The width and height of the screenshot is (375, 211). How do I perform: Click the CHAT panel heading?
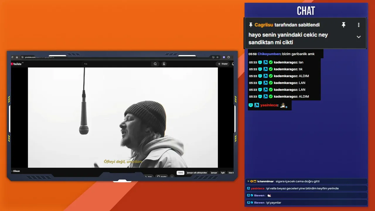(x=306, y=11)
